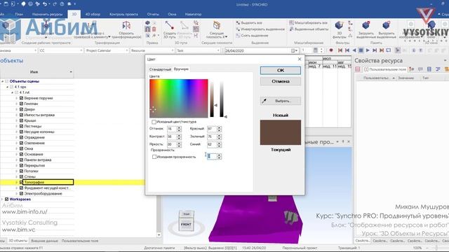This screenshot has width=449, height=252.
Task: Toggle the Исходная прозрачность checkbox
Action: coord(154,157)
